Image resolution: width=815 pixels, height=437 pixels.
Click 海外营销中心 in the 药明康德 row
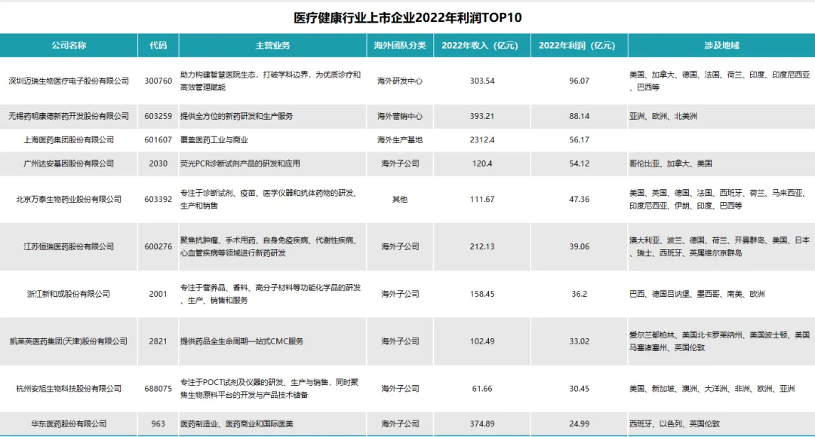[x=400, y=116]
